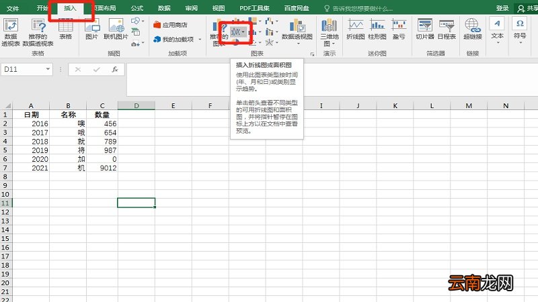Switch to the Review (审阅) tab

192,8
